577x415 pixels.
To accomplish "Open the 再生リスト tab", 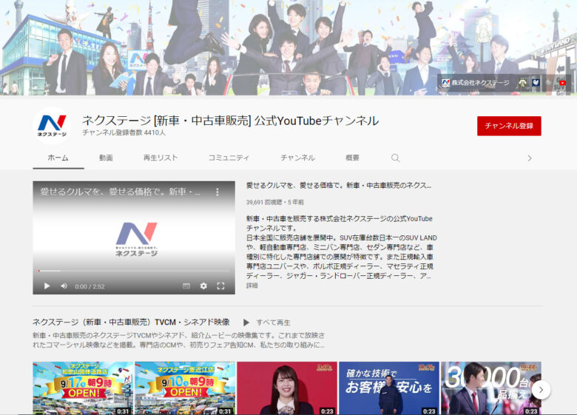I will coord(160,158).
